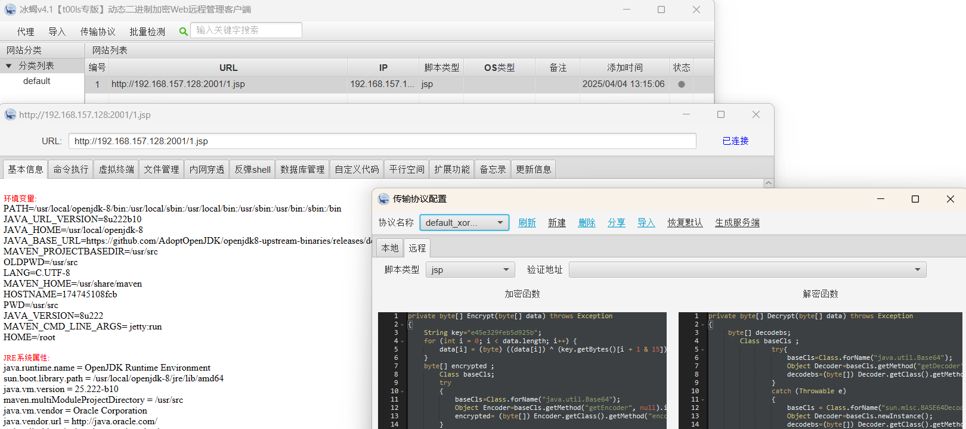Click the 脚本类型 column header
Viewport: 966px width, 429px height.
pyautogui.click(x=442, y=68)
